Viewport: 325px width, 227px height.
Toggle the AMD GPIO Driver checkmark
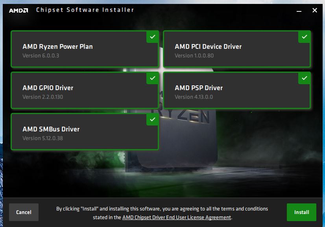[x=153, y=78]
